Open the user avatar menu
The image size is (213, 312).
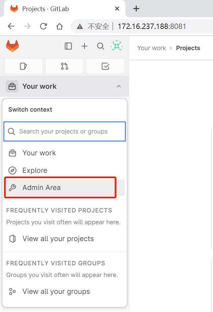(117, 46)
